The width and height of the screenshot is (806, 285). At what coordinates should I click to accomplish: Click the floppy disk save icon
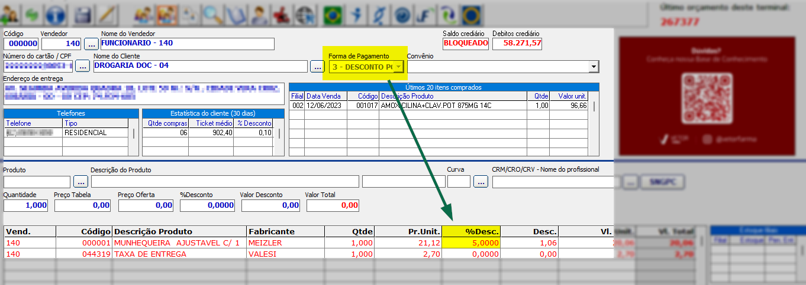coord(82,13)
